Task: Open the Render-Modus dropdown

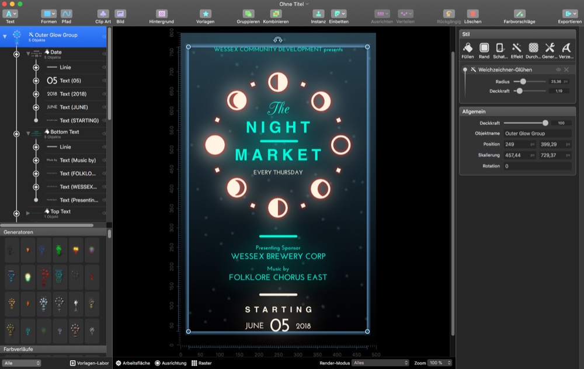Action: [380, 363]
